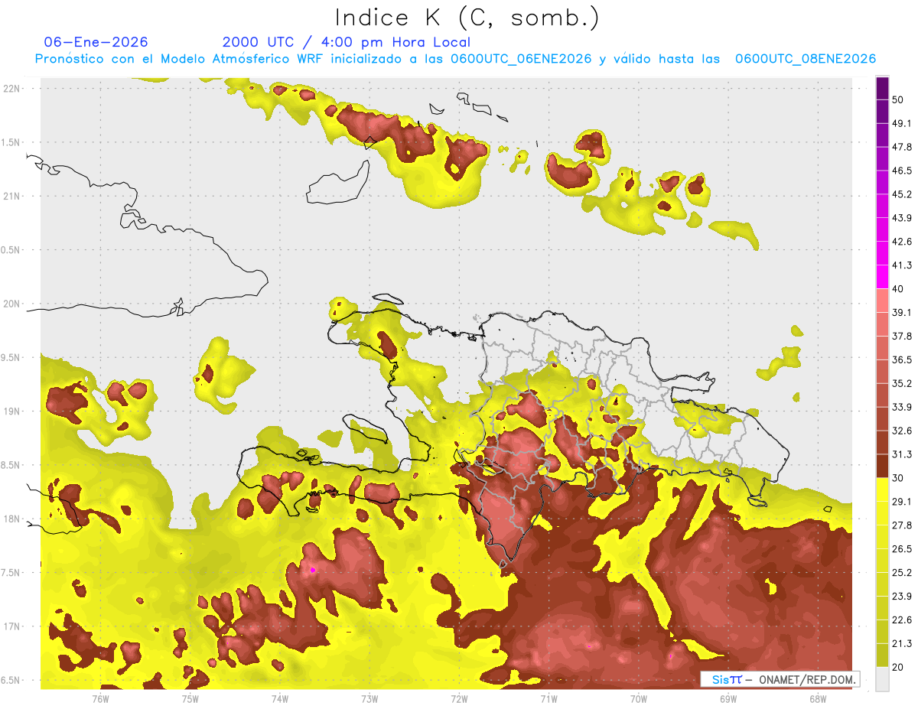
Task: Click the "18N" latitude label
Action: click(x=12, y=519)
